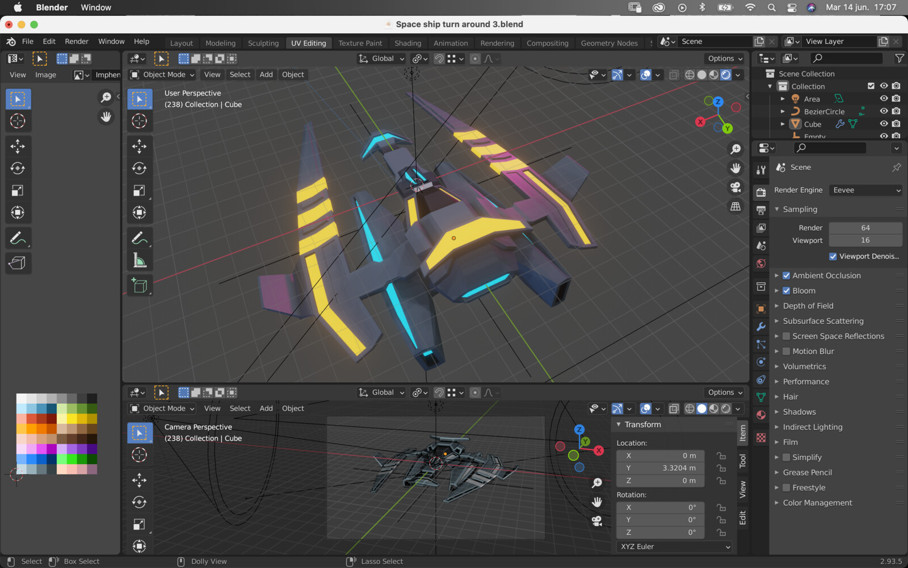
Task: Open the XYZ Euler rotation mode dropdown
Action: coord(674,546)
